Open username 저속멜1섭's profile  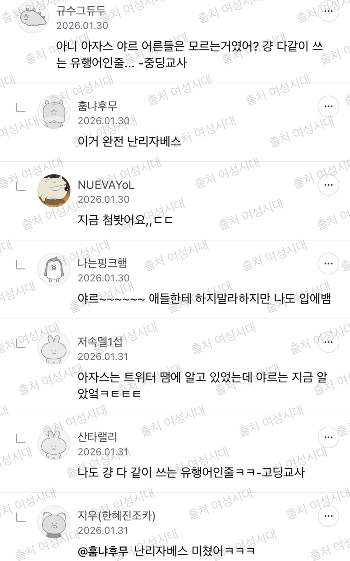tap(100, 342)
